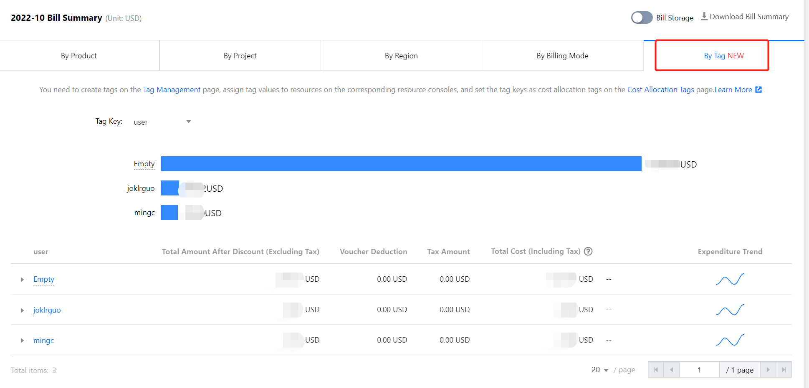Open the joklrguo tag link in table
Screen dimensions: 809x388
(47, 310)
